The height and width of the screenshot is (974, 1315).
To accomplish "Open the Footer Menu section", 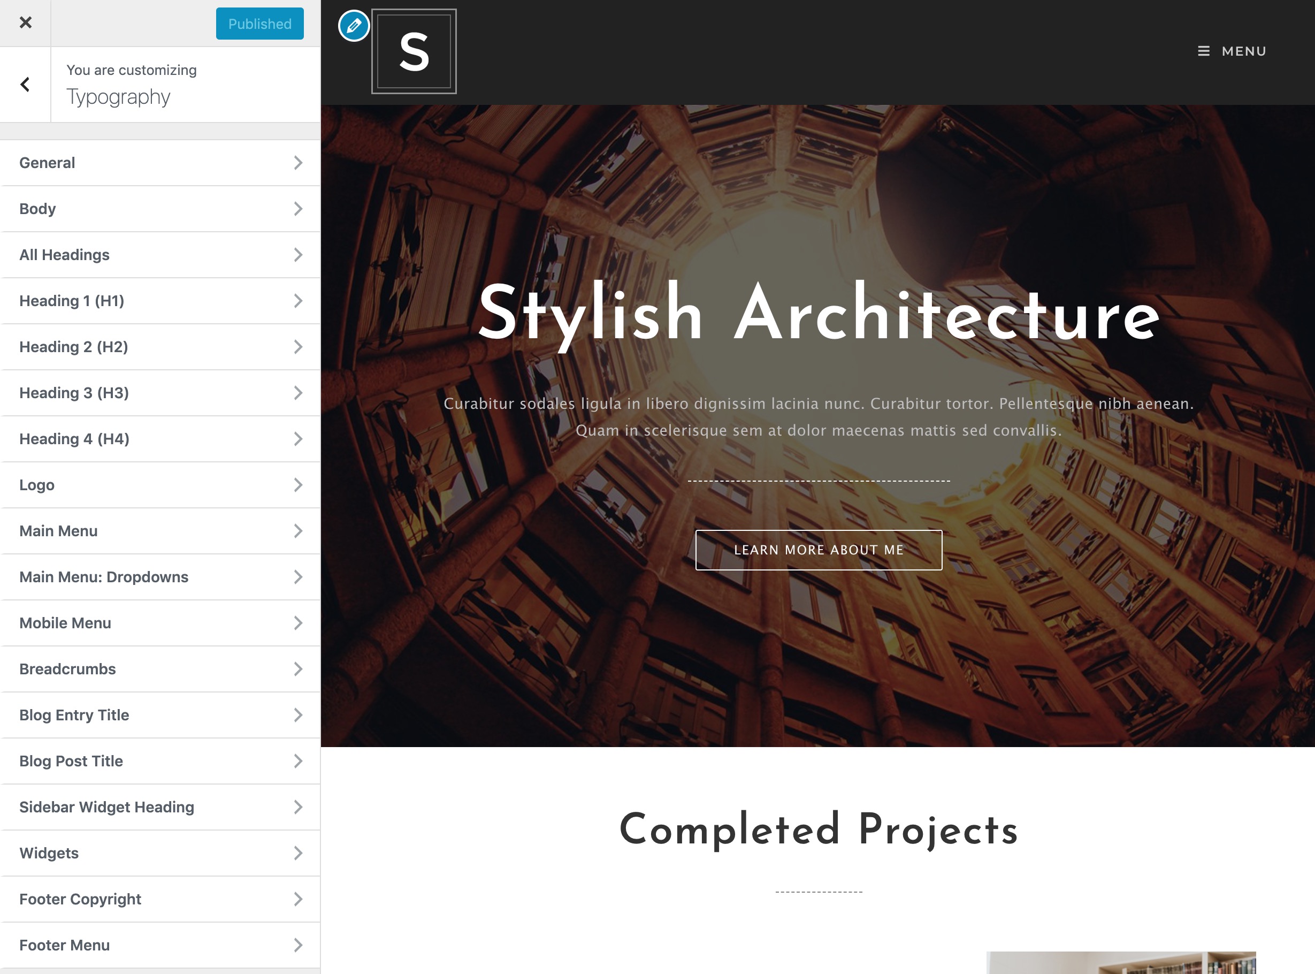I will (x=160, y=945).
